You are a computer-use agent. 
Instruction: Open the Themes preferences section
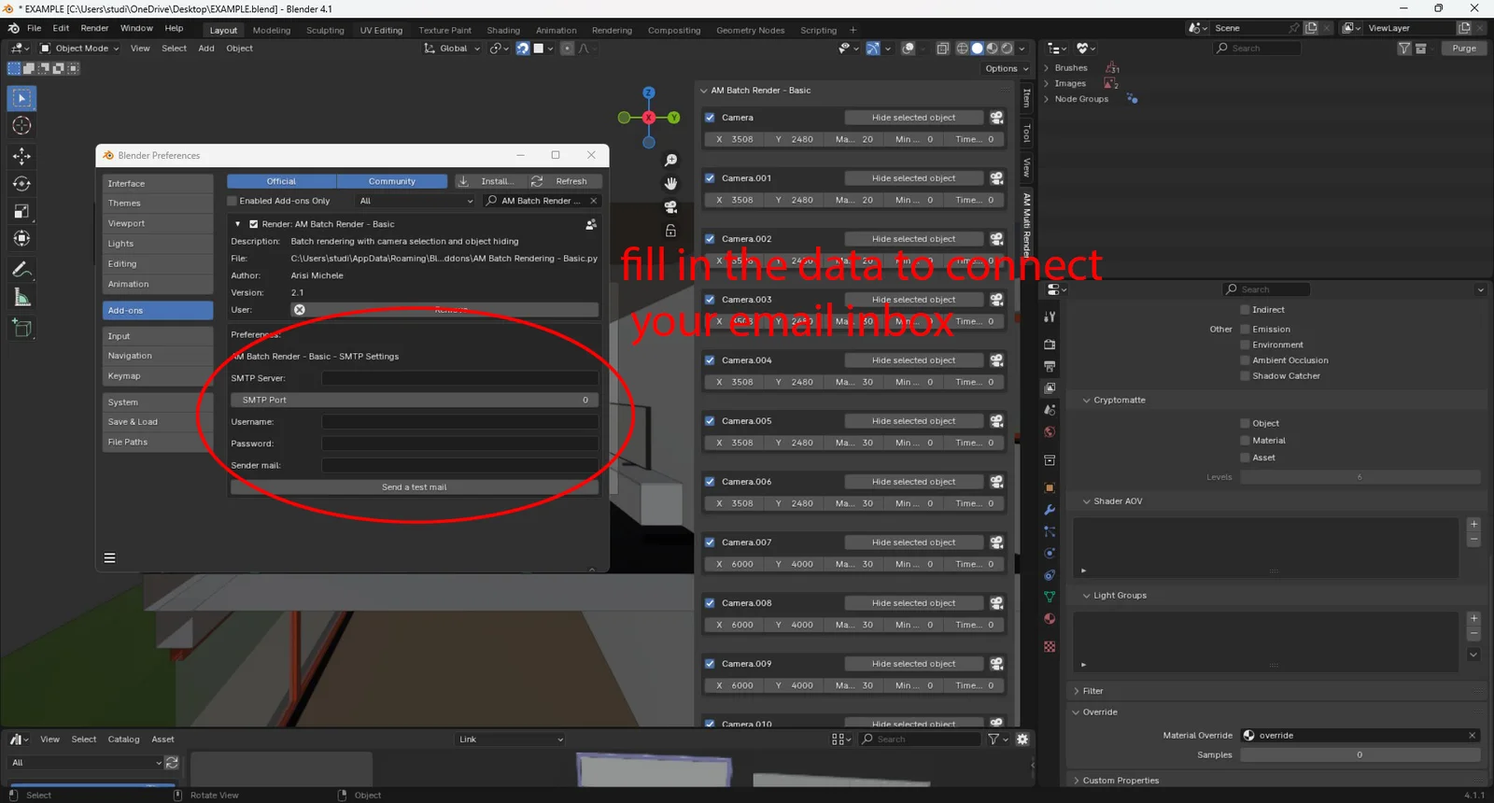pos(157,204)
